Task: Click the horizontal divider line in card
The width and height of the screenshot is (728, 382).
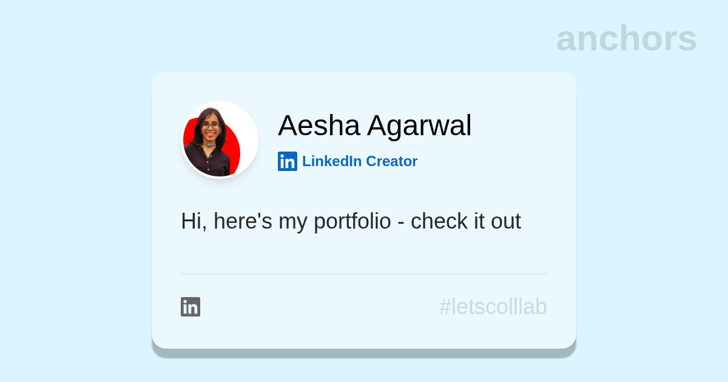Action: pyautogui.click(x=364, y=274)
